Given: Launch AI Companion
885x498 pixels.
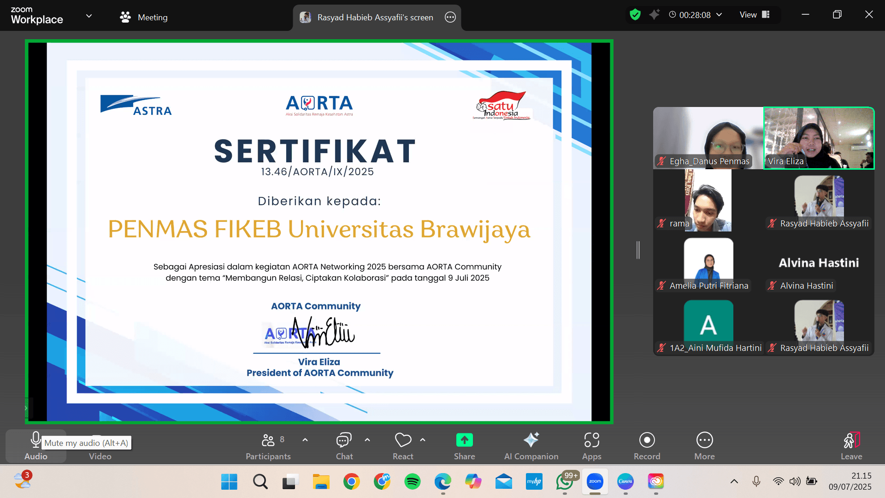Looking at the screenshot, I should tap(531, 445).
